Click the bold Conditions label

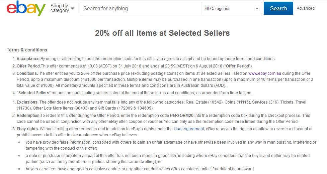(27, 73)
